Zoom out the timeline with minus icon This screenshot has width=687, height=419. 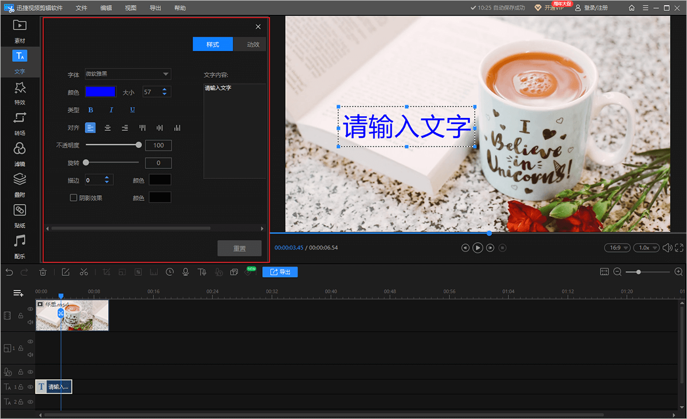point(618,272)
